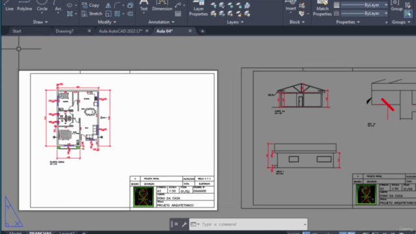
Task: Select the PRANCHAS layout tab
Action: (x=40, y=233)
